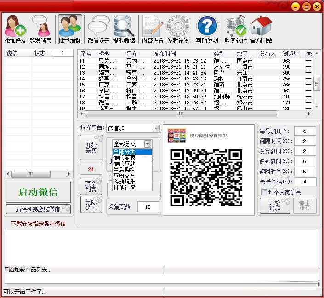Click the 识别延时(S) value field
This screenshot has height=298, width=324.
pyautogui.click(x=305, y=161)
